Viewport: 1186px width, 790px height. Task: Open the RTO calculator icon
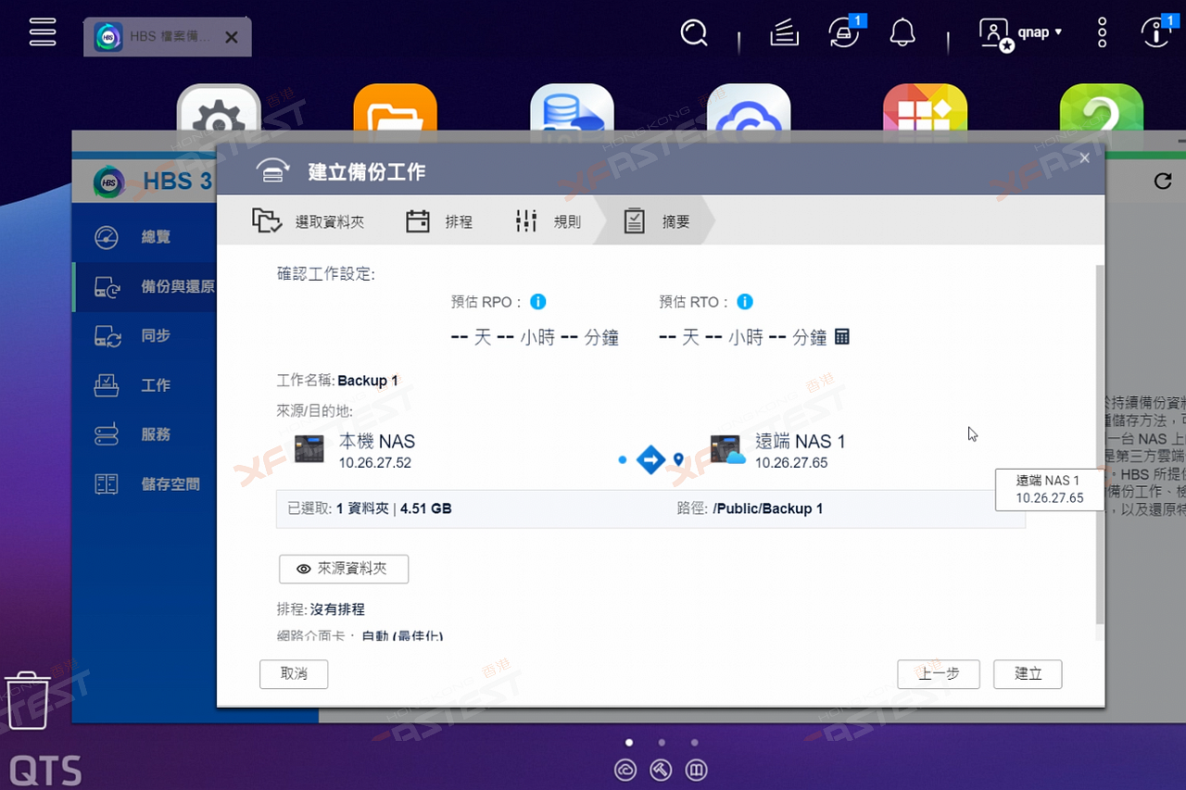coord(842,337)
